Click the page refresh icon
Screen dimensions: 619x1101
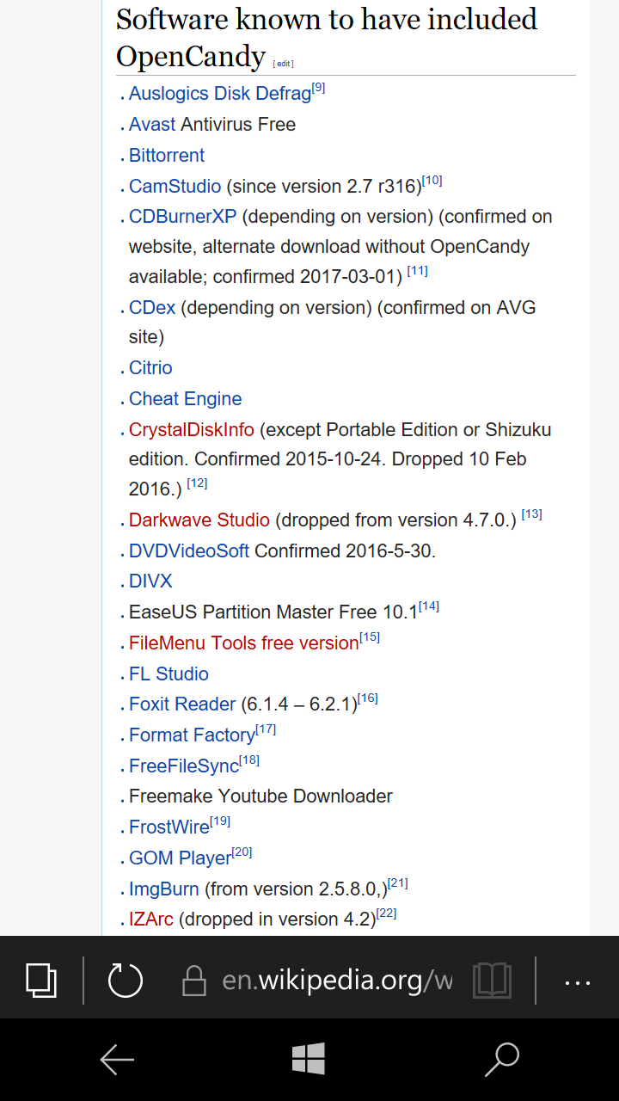click(x=126, y=980)
